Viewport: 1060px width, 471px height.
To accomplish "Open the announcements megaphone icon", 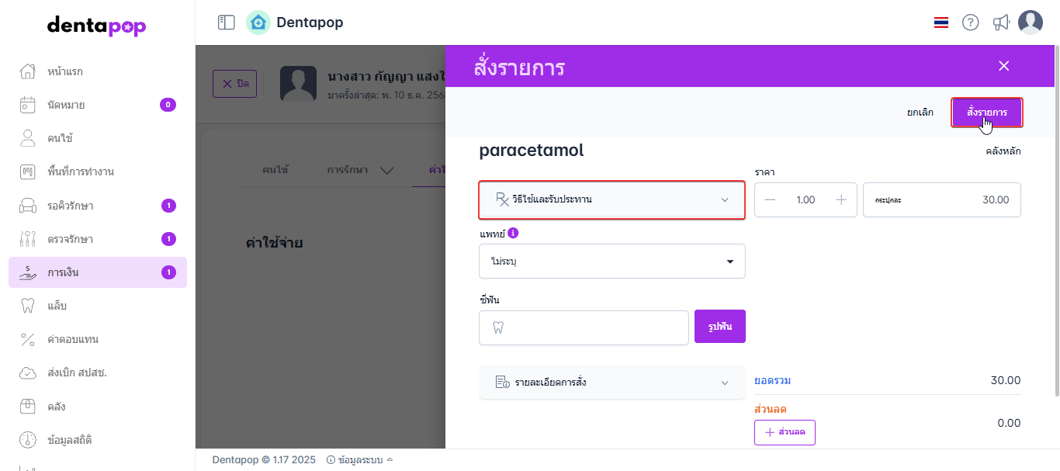I will tap(1001, 23).
